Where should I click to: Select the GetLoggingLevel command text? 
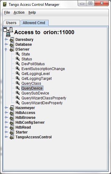pos(35,74)
